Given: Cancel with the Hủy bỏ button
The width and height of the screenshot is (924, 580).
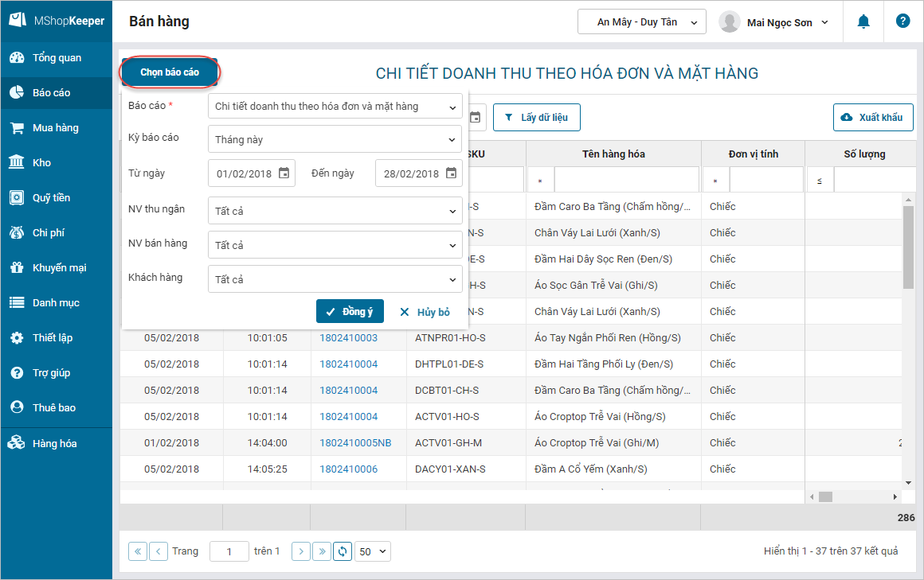Looking at the screenshot, I should click(x=425, y=312).
